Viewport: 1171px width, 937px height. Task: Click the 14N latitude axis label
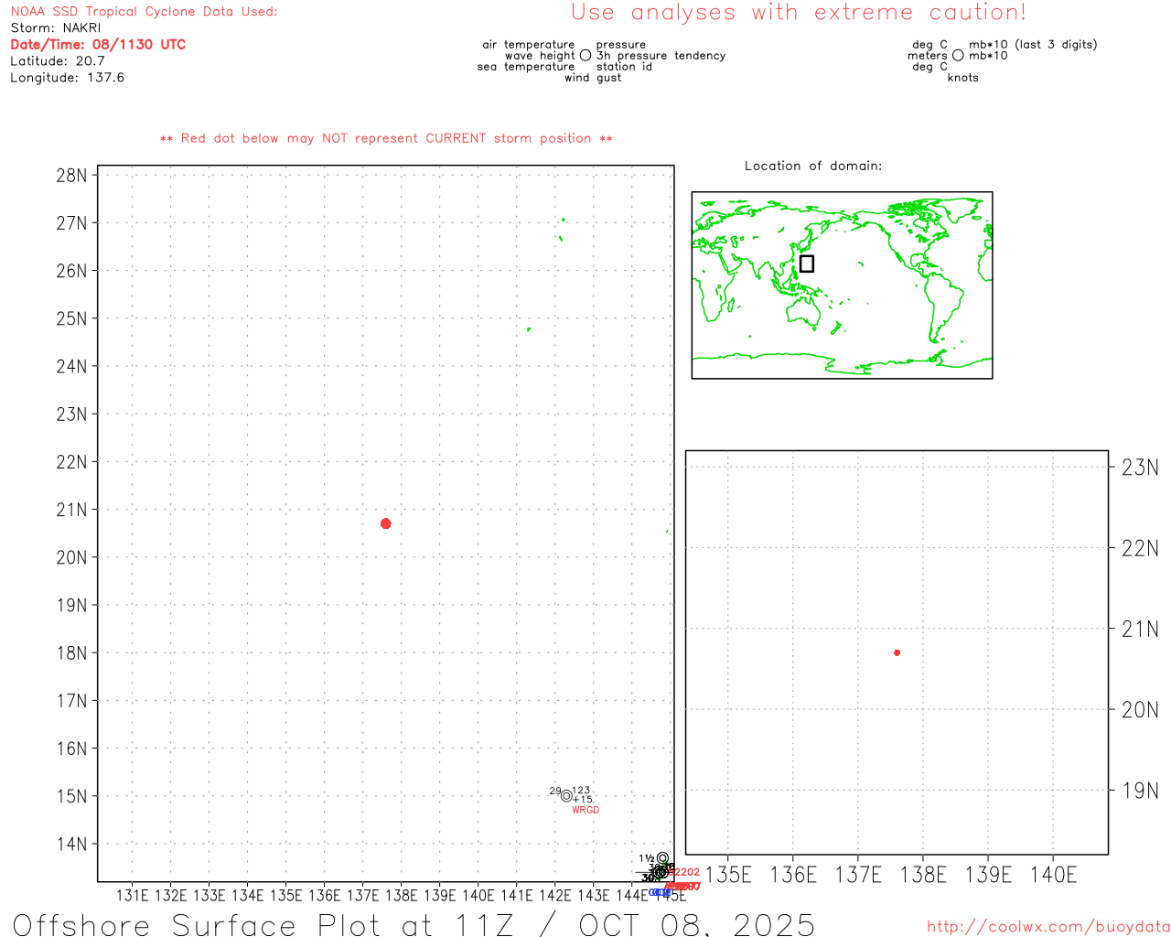71,845
